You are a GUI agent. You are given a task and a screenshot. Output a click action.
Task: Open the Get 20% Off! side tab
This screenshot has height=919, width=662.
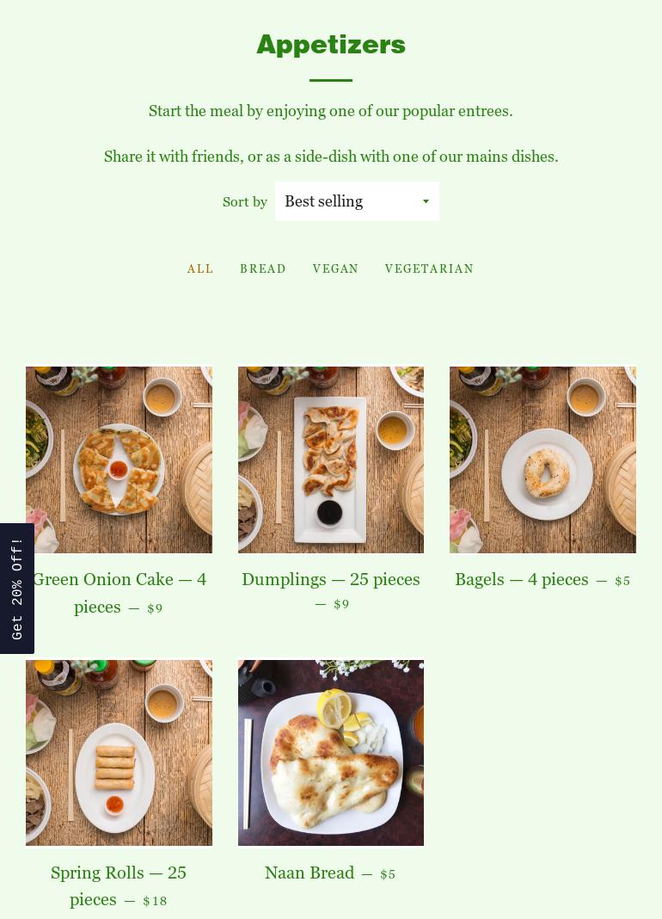pos(17,588)
